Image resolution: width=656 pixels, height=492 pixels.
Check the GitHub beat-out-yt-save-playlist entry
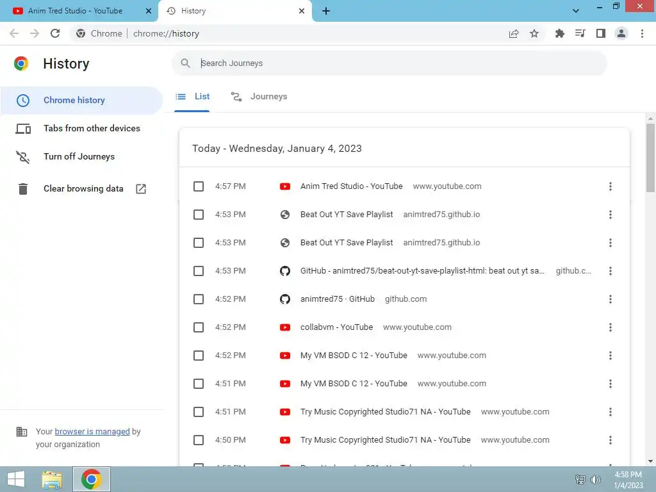(199, 271)
